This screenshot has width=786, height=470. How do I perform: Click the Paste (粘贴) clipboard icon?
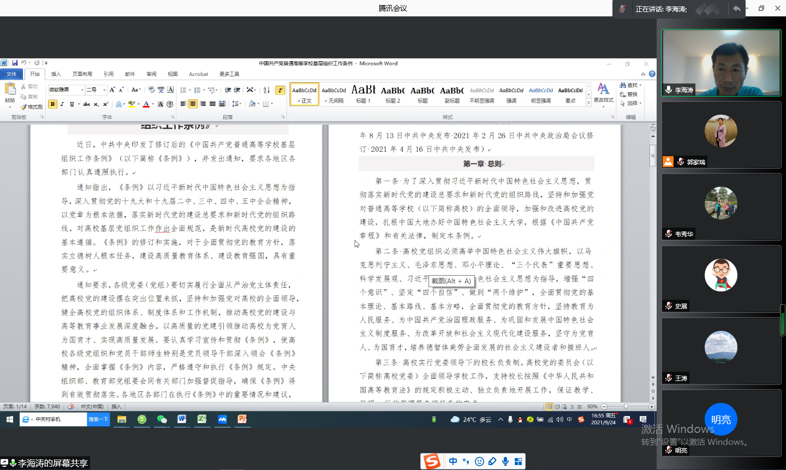click(10, 89)
